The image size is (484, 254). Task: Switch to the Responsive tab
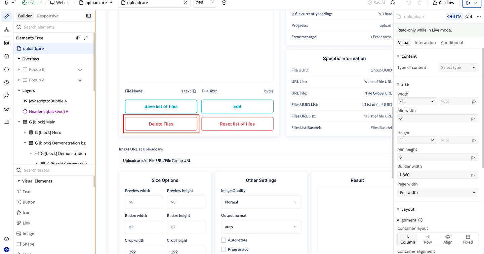point(48,16)
